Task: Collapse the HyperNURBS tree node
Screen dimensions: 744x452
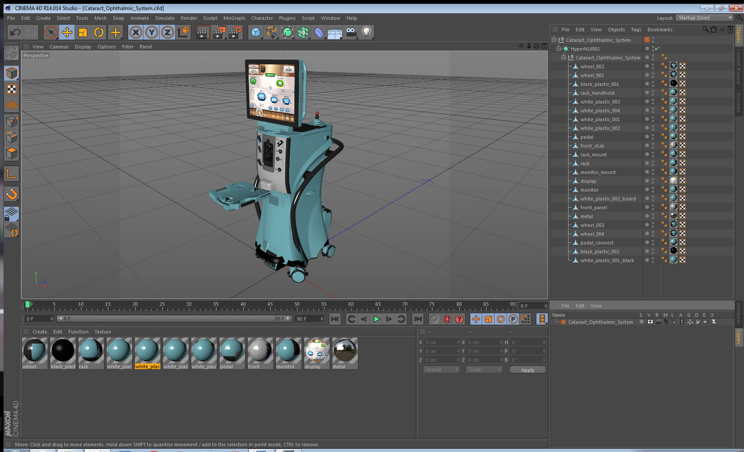Action: (558, 49)
